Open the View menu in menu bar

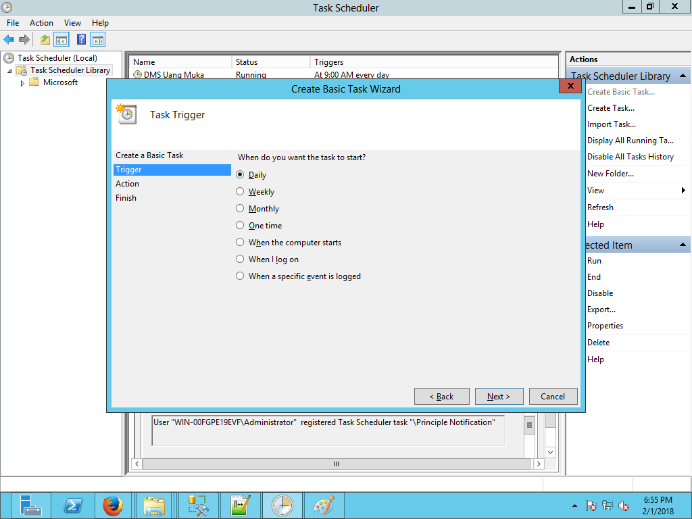[x=72, y=23]
